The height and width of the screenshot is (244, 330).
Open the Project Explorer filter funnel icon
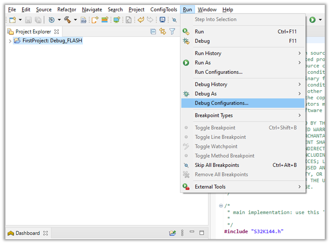172,31
